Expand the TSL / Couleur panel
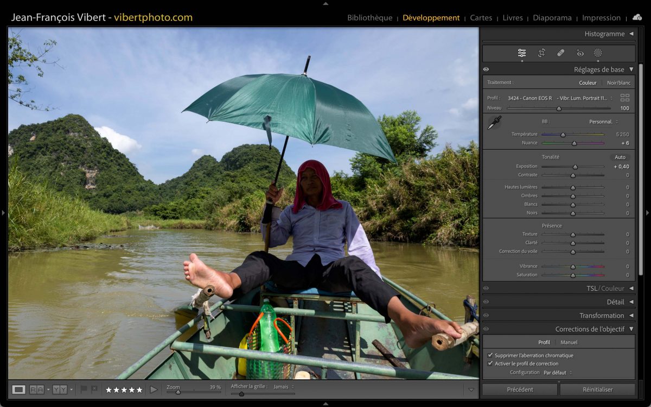Image resolution: width=651 pixels, height=407 pixels. (631, 288)
